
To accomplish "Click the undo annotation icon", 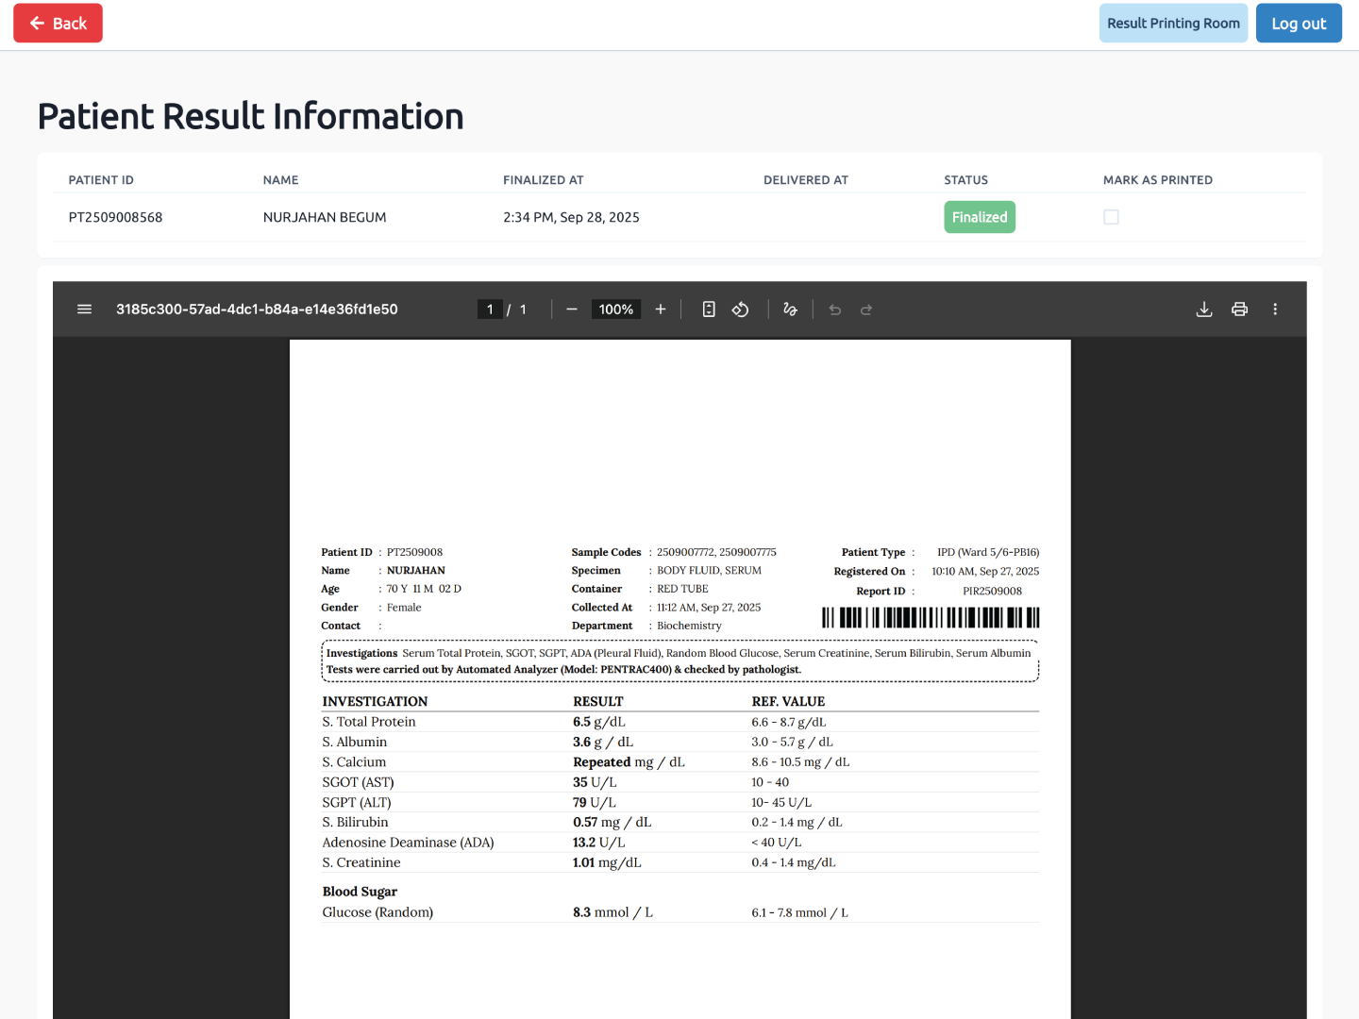I will pos(834,309).
